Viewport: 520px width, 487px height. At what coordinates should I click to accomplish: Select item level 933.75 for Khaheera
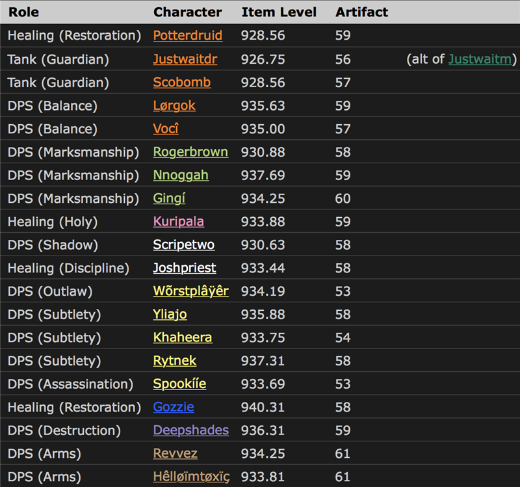[x=263, y=337]
